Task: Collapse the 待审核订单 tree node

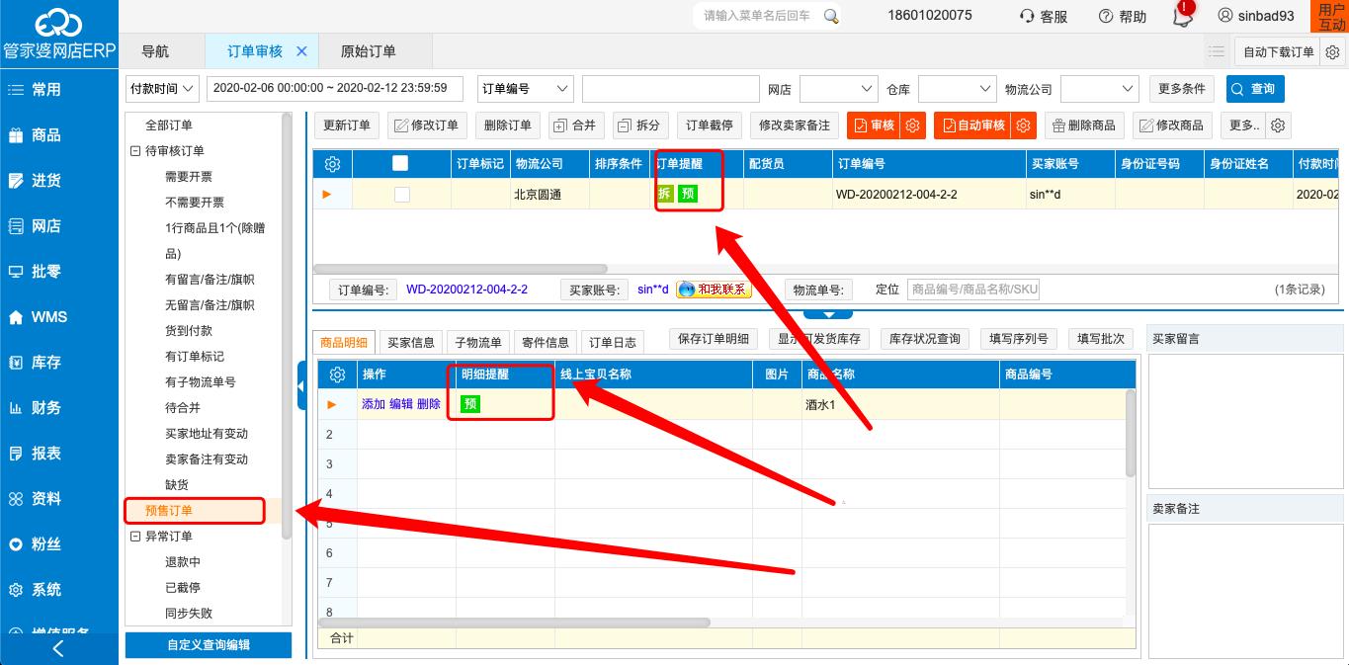Action: pyautogui.click(x=136, y=151)
